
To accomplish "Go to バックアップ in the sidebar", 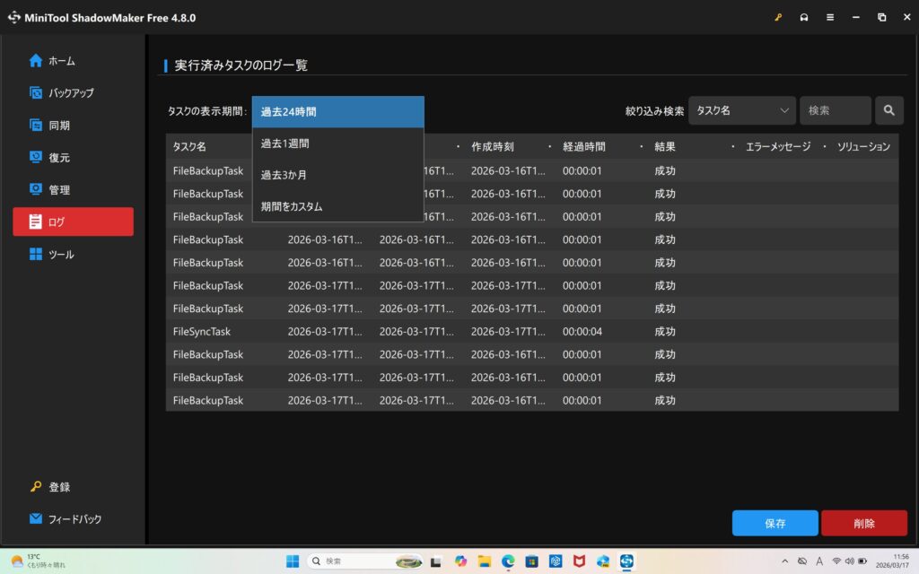I will click(x=70, y=93).
